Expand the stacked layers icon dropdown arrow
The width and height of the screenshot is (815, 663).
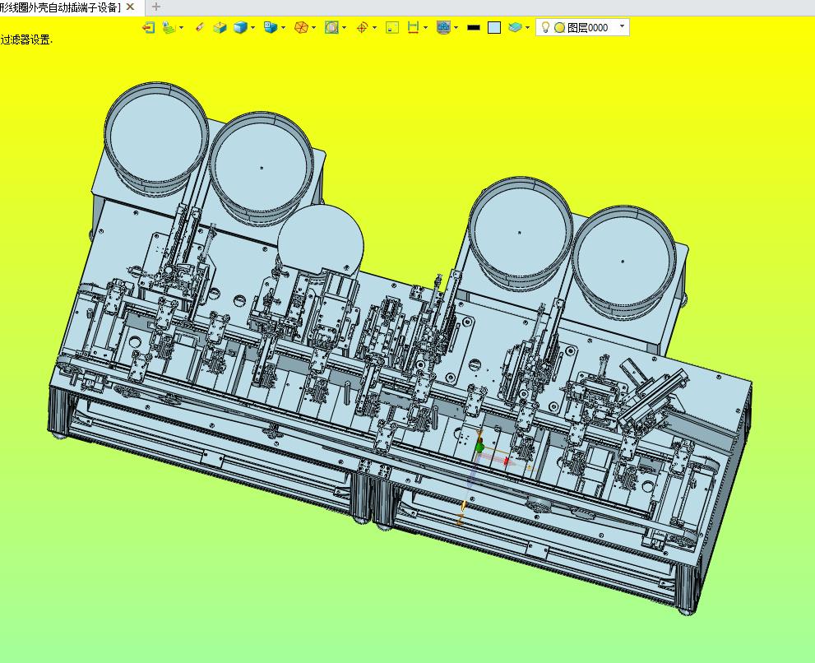(528, 27)
